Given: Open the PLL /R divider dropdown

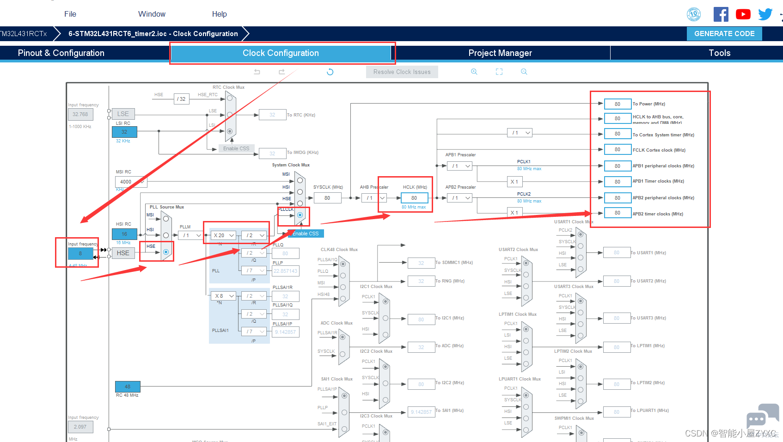Looking at the screenshot, I should click(254, 235).
